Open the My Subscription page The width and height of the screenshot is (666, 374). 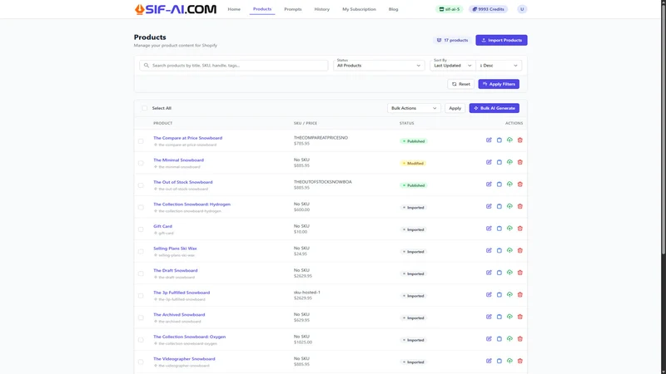[359, 9]
